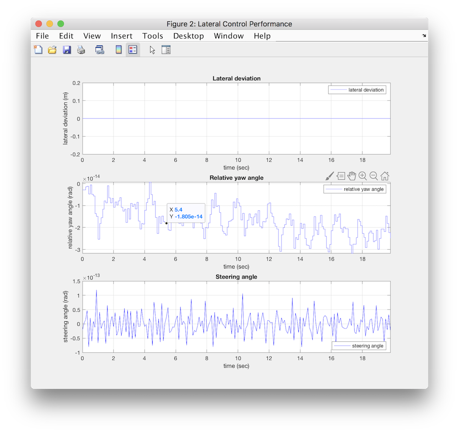Open the Property Inspector toolbar icon
This screenshot has height=433, width=459.
coord(166,50)
